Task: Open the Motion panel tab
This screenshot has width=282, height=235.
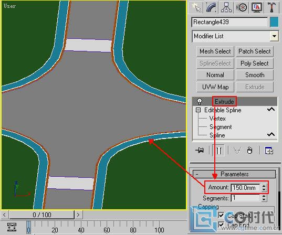Action: click(x=241, y=7)
